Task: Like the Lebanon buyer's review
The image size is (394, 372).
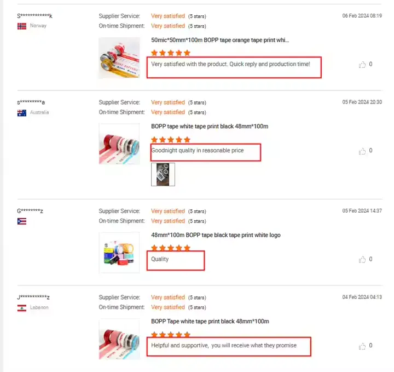Action: pos(362,346)
